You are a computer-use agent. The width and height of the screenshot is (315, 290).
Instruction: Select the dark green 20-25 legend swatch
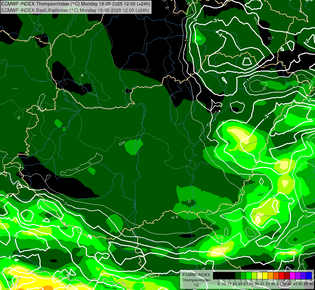pyautogui.click(x=238, y=275)
